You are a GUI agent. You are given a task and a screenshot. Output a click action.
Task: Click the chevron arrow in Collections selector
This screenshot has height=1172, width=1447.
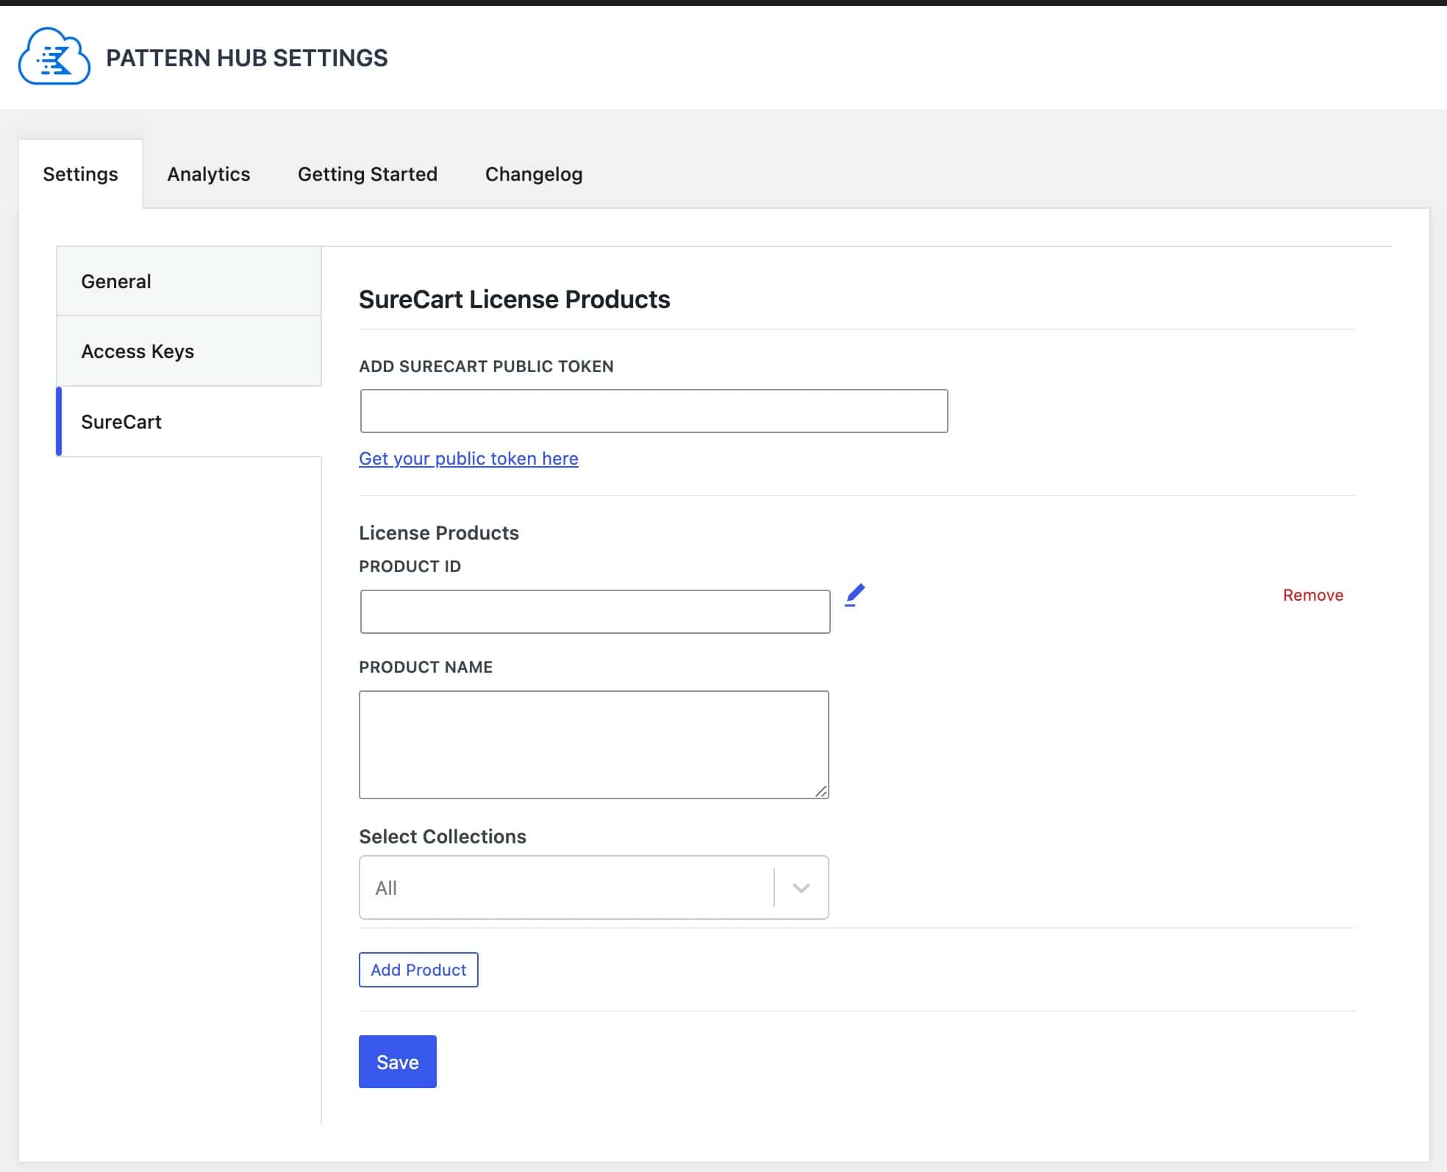coord(801,888)
